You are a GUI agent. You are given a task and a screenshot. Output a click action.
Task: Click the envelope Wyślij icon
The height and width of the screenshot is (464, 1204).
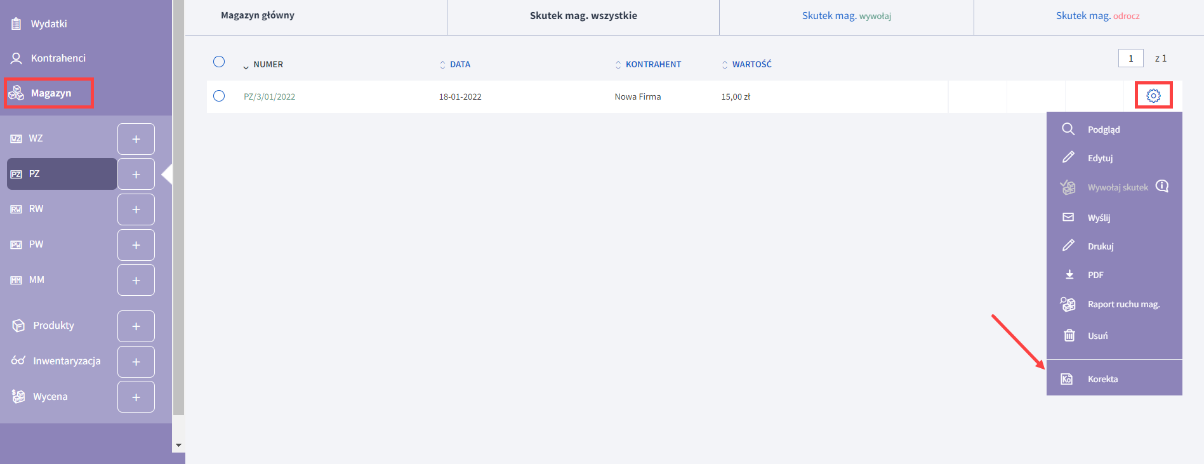1068,217
